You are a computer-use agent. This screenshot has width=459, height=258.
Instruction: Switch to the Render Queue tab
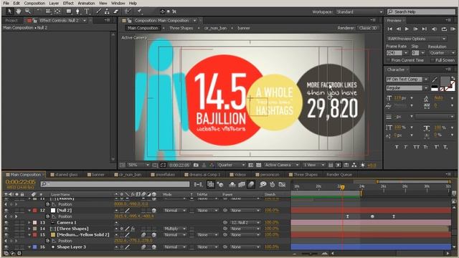click(339, 175)
